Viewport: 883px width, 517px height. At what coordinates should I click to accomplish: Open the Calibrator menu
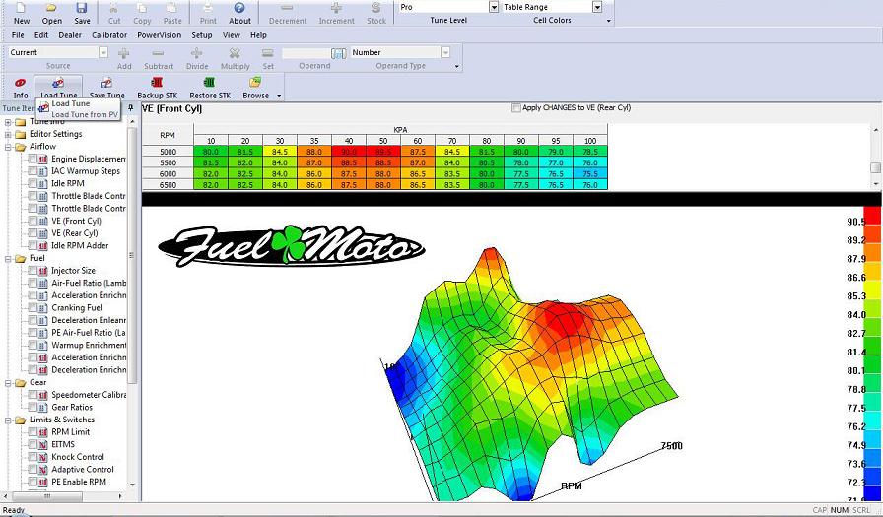point(109,34)
